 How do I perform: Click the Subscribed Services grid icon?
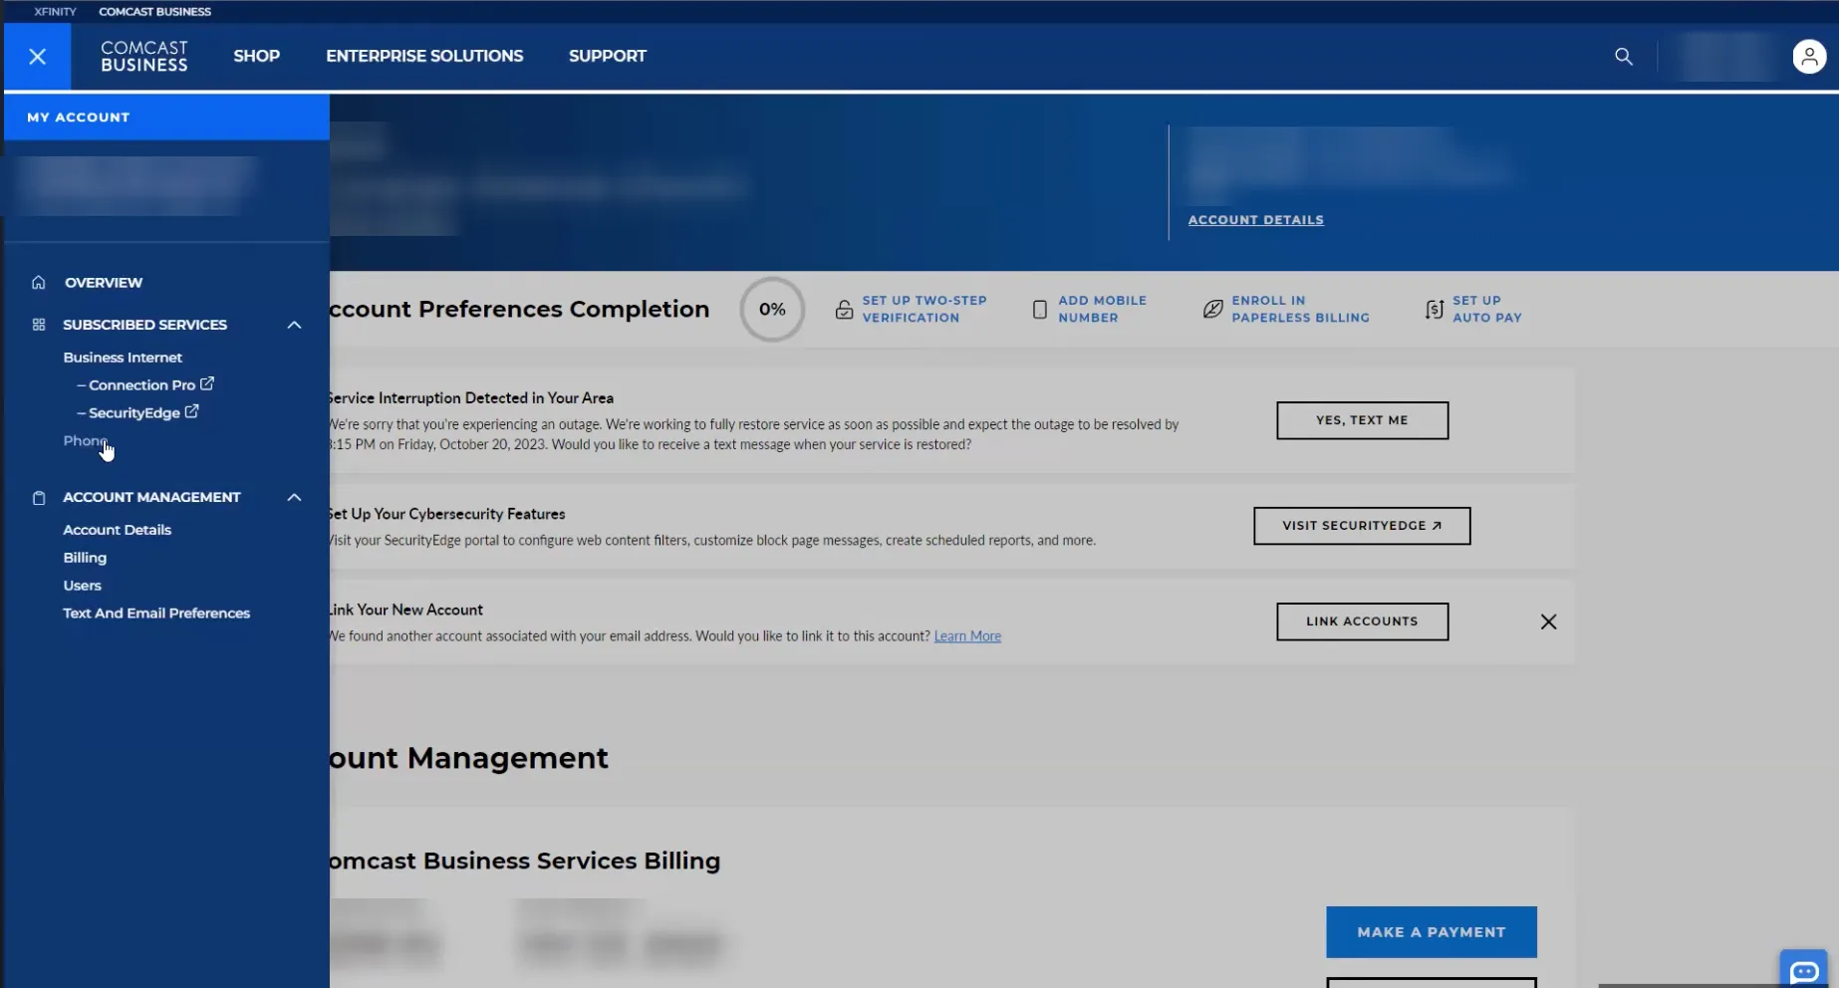[x=39, y=325]
